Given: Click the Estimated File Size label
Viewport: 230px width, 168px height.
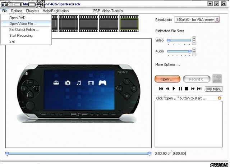Looking at the screenshot, I should 169,31.
